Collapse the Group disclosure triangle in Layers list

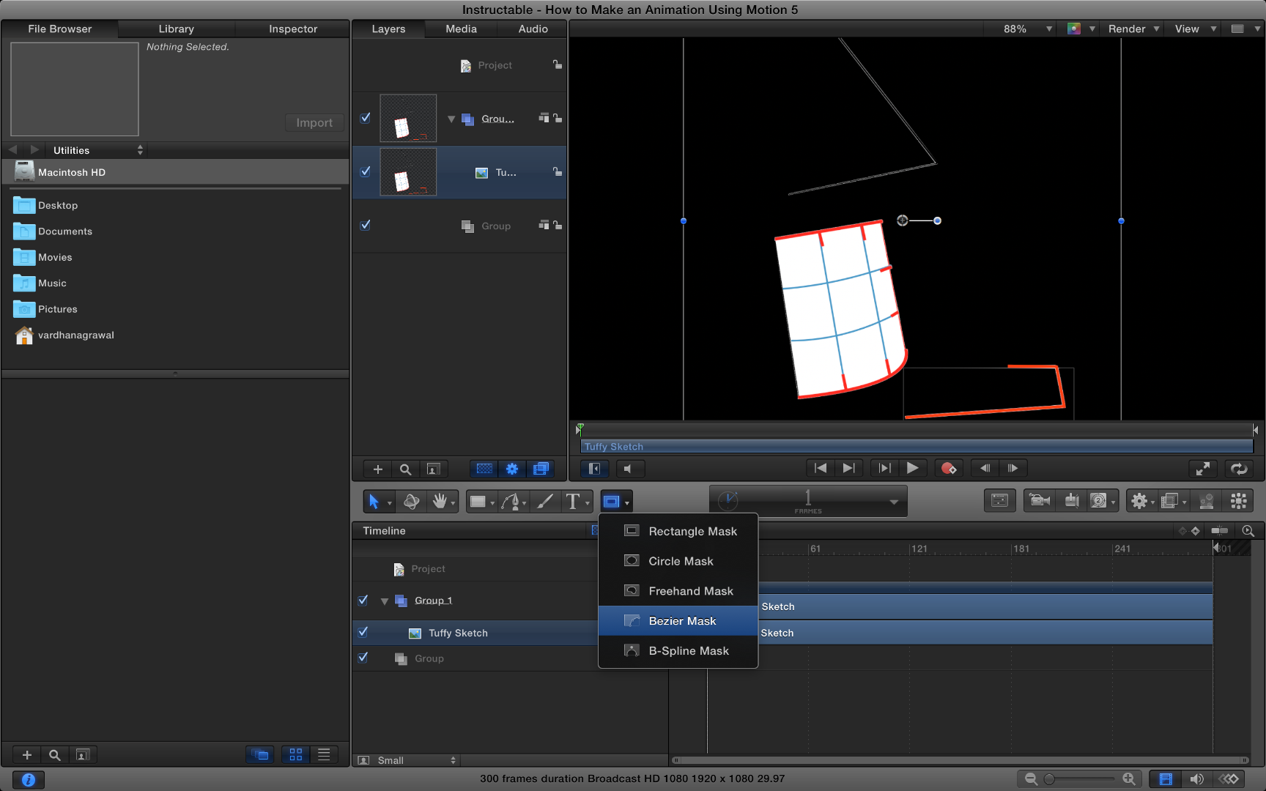coord(451,119)
